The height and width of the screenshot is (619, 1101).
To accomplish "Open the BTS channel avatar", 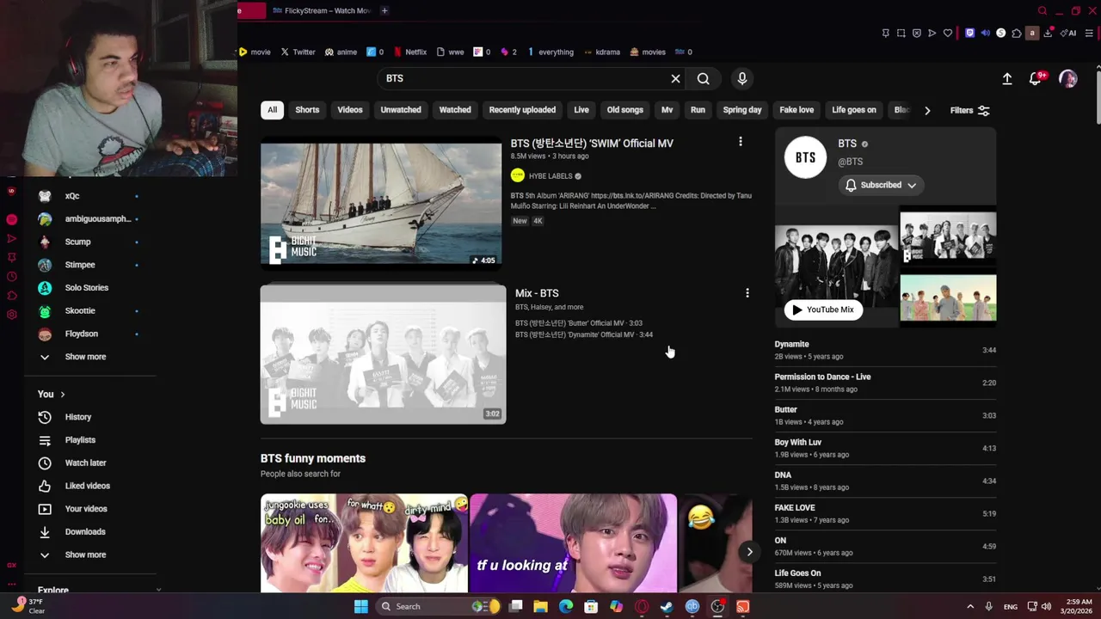I will coord(805,157).
